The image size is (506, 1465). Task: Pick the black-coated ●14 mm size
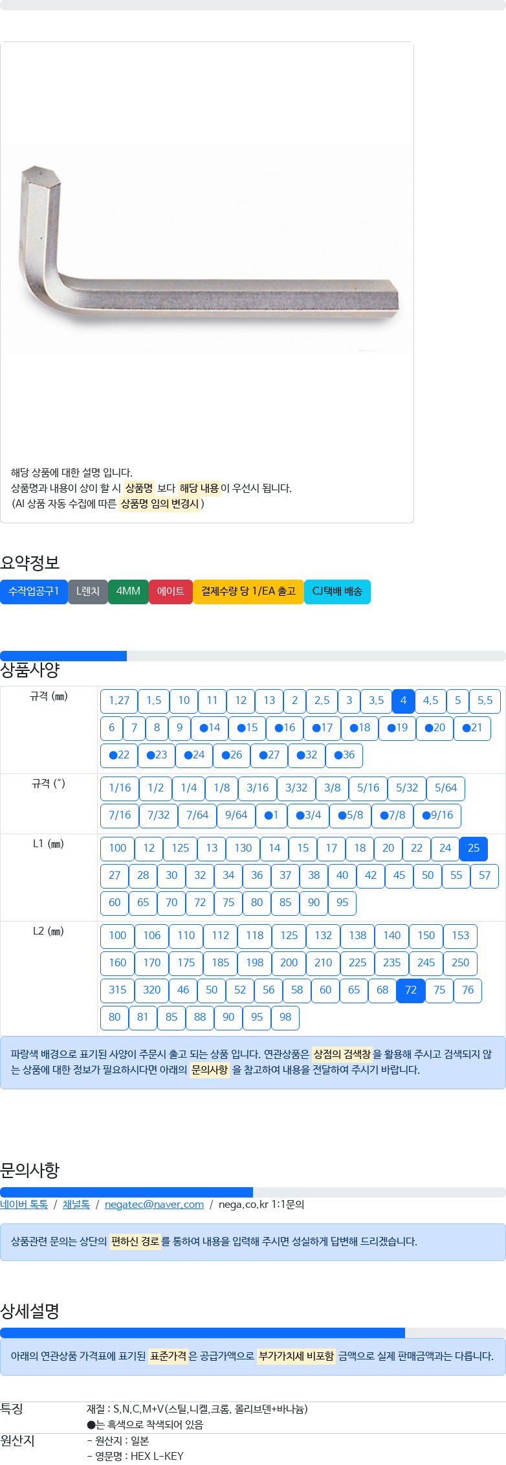(210, 728)
